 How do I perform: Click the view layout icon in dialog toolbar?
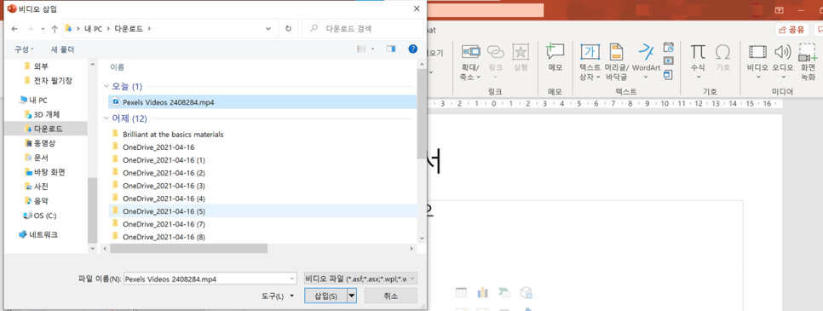[x=361, y=49]
